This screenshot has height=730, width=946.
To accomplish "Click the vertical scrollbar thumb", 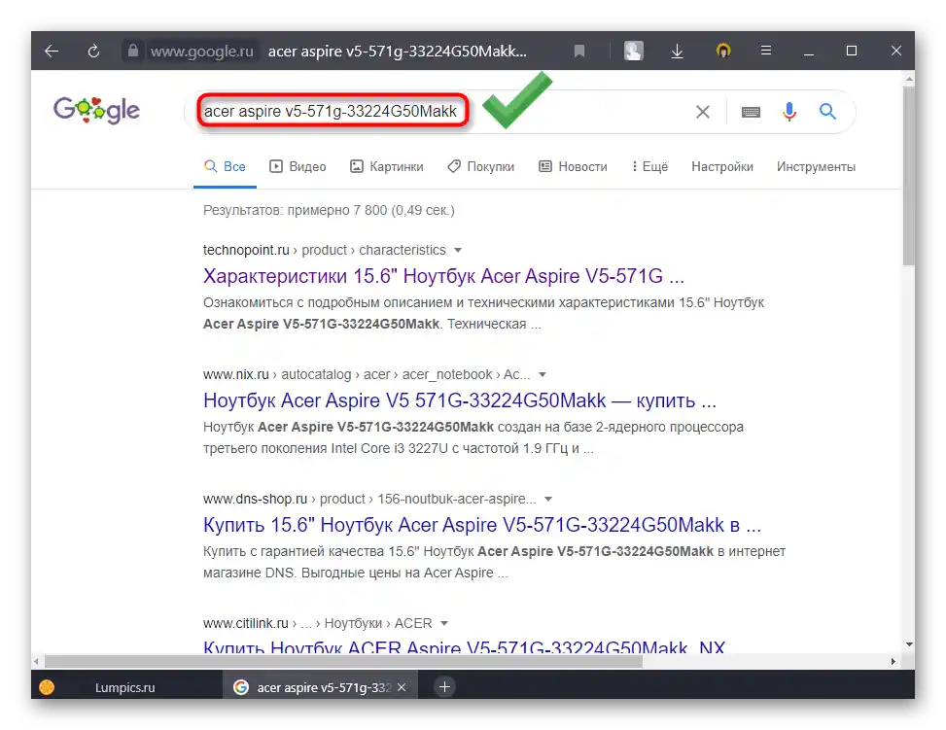I will pyautogui.click(x=909, y=175).
